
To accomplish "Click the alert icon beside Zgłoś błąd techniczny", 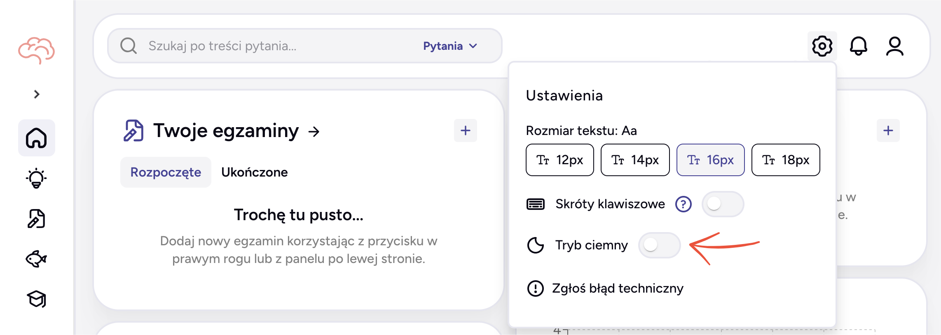I will click(x=536, y=288).
